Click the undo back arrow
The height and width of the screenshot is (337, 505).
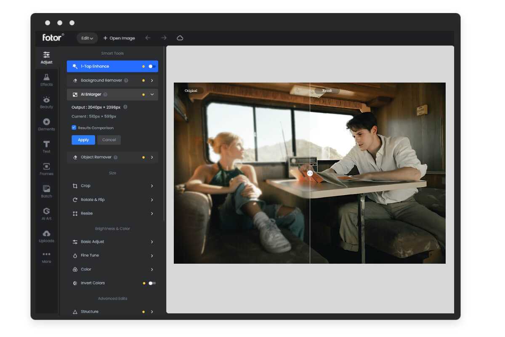[x=148, y=38]
